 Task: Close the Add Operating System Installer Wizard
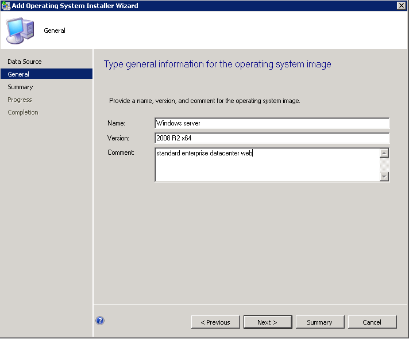point(401,5)
